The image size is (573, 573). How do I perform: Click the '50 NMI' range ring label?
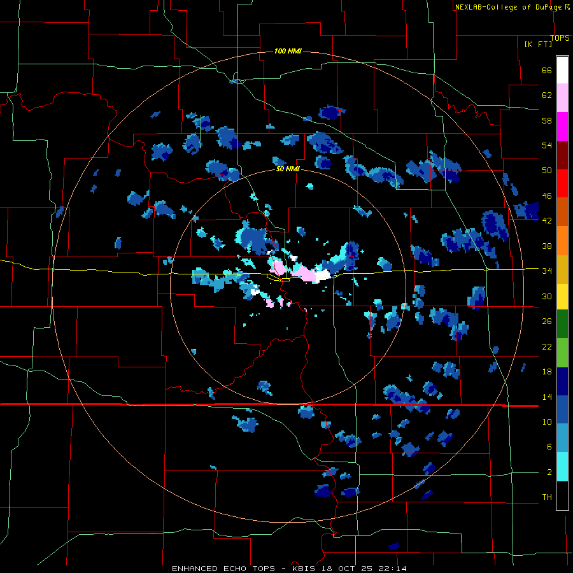click(x=288, y=169)
